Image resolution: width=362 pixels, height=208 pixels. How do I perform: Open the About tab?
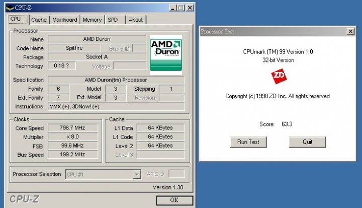[x=136, y=20]
